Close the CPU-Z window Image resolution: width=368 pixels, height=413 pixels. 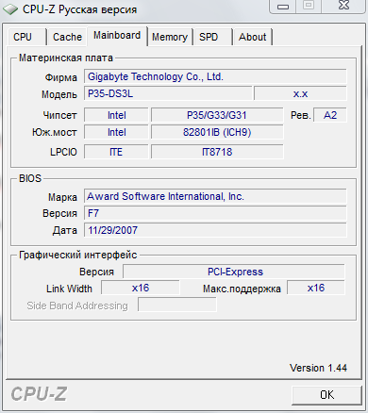[343, 6]
